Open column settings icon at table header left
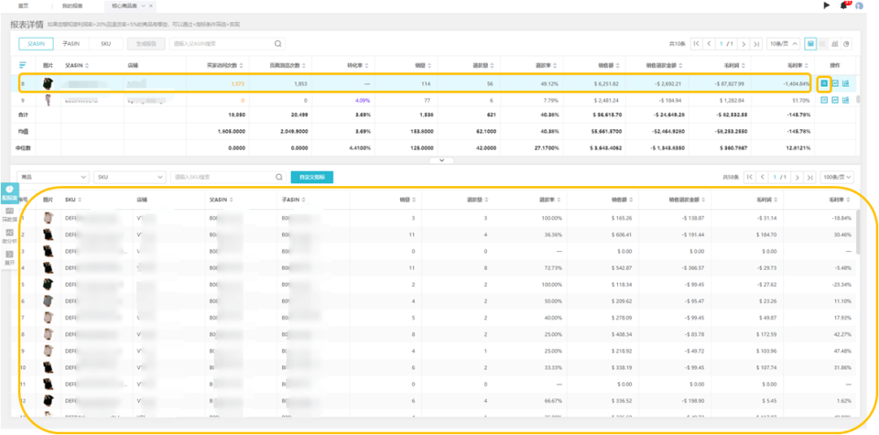Image resolution: width=879 pixels, height=435 pixels. point(23,65)
